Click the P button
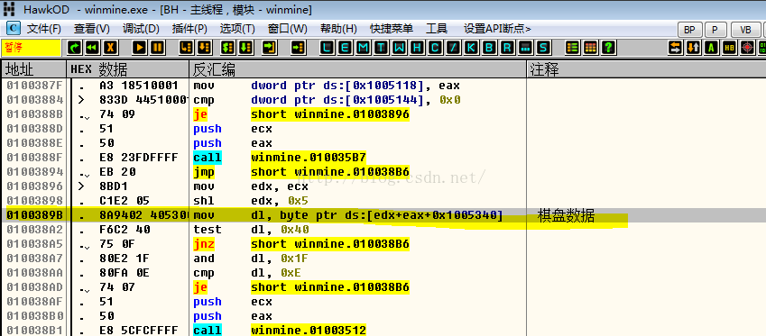 pos(715,30)
